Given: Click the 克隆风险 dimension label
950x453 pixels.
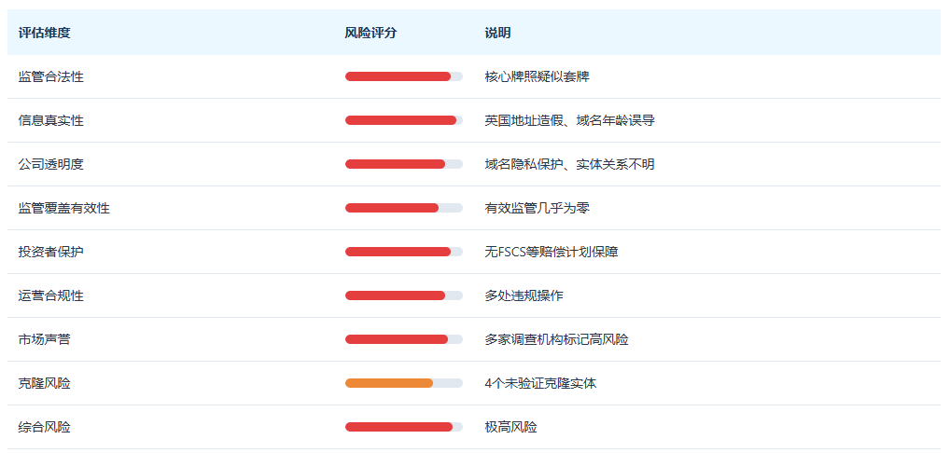Looking at the screenshot, I should click(x=44, y=383).
